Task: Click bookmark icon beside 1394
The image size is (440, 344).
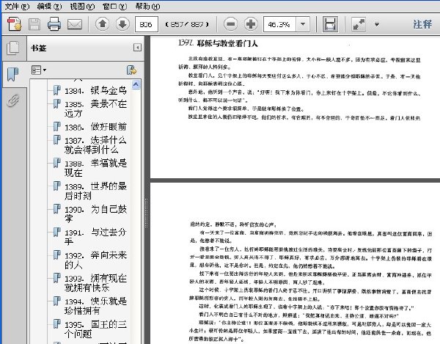Action: click(x=57, y=301)
